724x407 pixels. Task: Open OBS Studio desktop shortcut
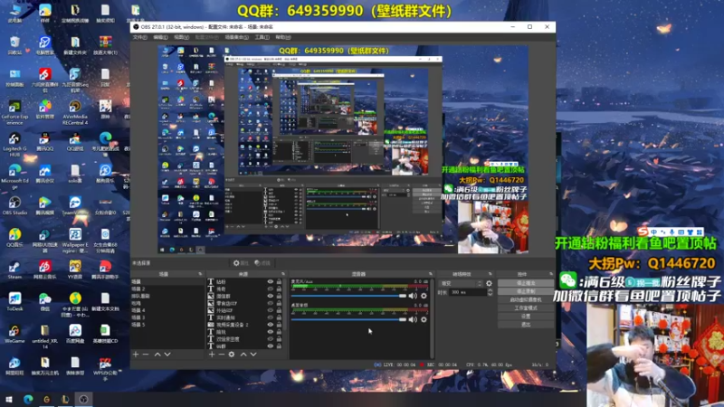(14, 205)
